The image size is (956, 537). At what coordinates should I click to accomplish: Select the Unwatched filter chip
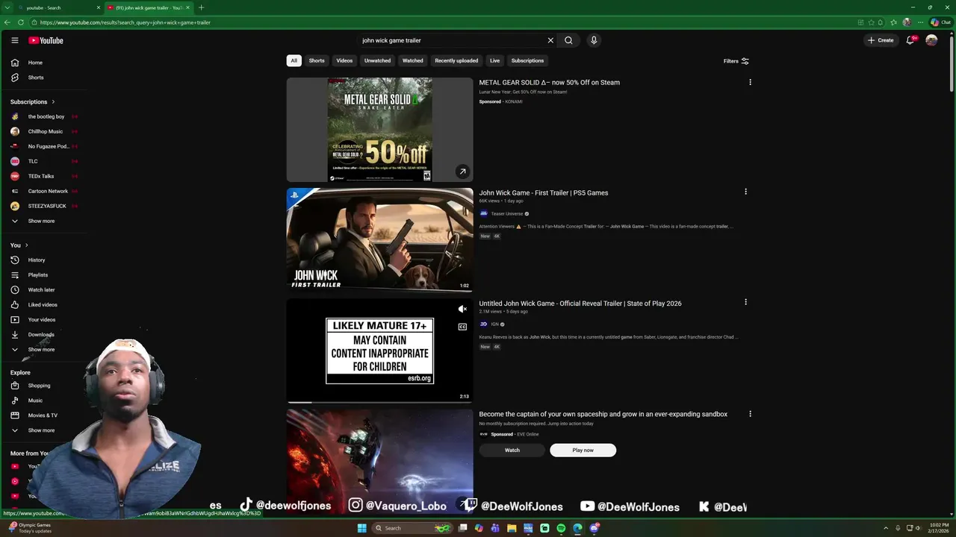tap(377, 60)
